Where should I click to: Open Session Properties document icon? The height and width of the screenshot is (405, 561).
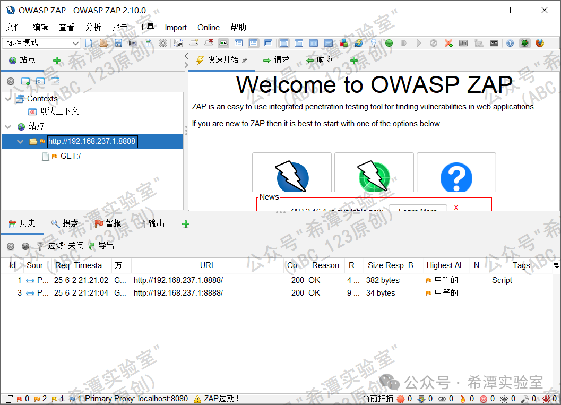click(148, 44)
